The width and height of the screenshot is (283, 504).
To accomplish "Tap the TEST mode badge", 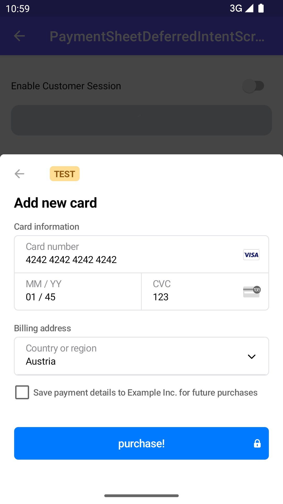I will (x=65, y=174).
